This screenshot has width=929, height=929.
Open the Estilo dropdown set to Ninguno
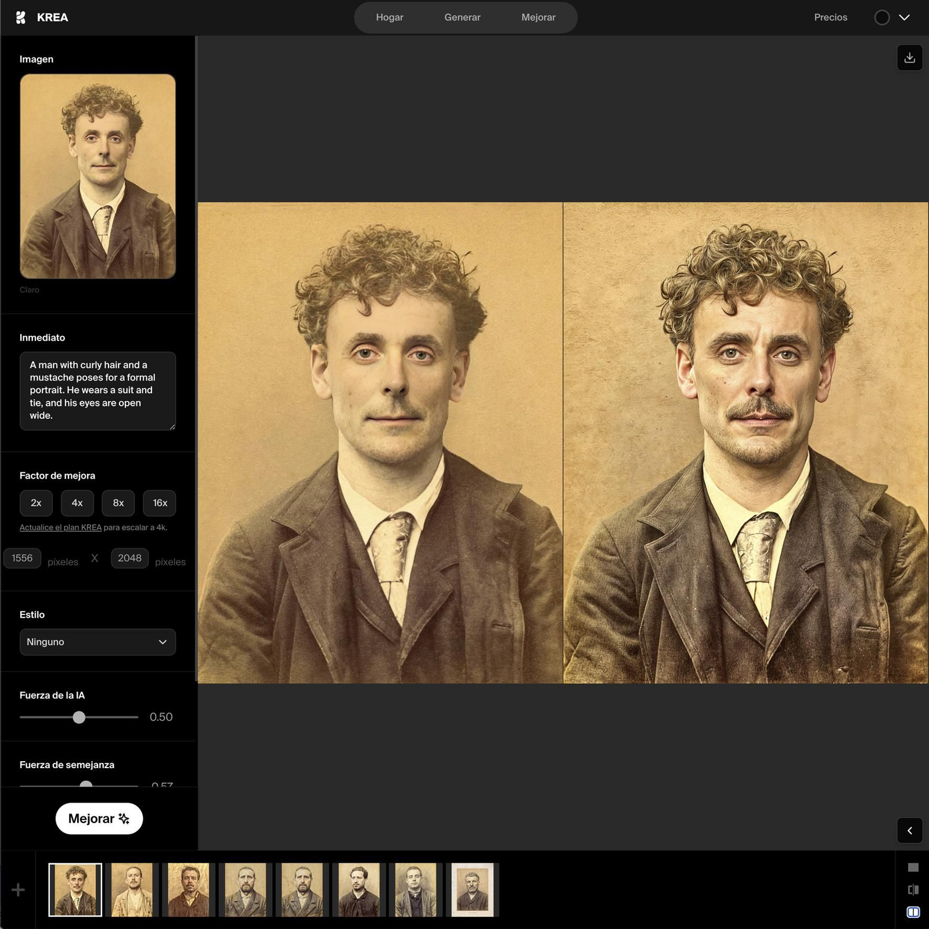point(98,642)
